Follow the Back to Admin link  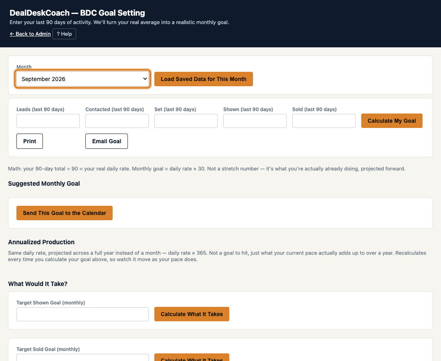coord(30,34)
